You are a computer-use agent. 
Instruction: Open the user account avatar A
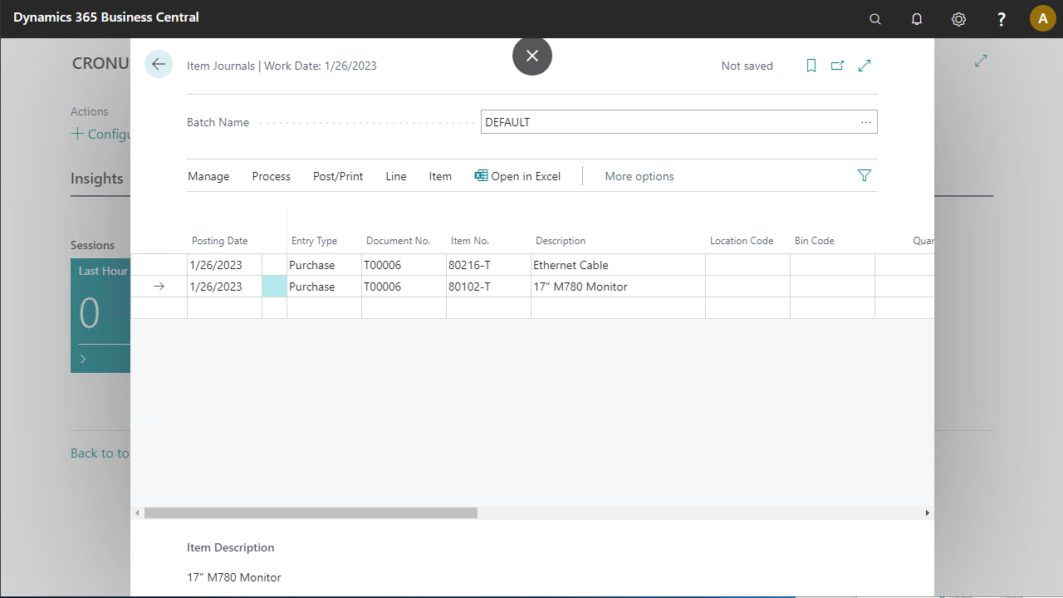1043,18
